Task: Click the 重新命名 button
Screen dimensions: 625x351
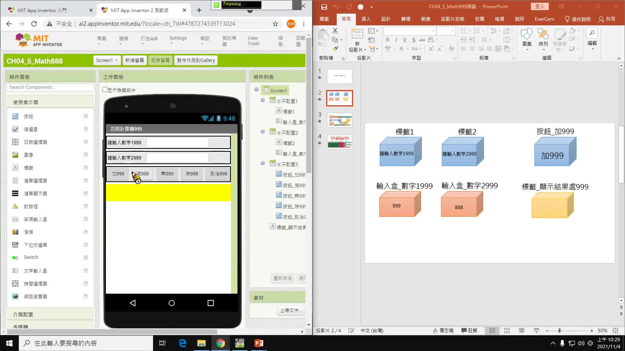Action: 282,278
